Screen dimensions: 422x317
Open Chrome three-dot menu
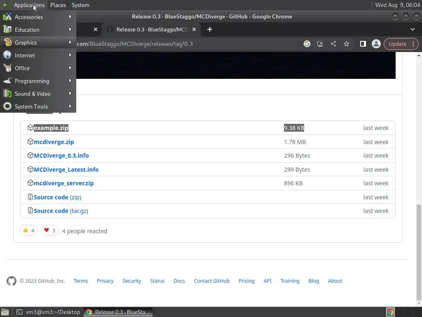click(413, 44)
